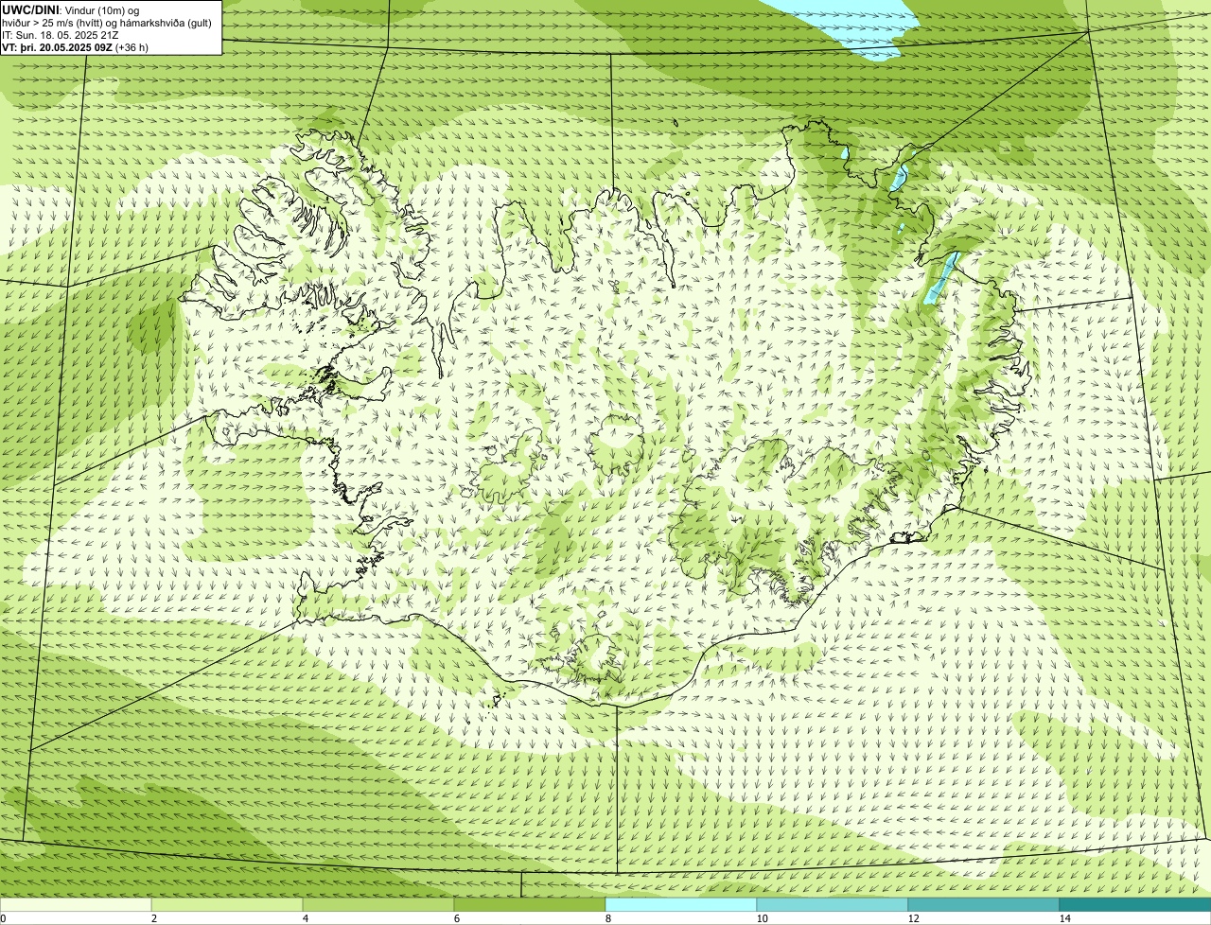Click the legend scale label "8"
This screenshot has height=925, width=1211.
[x=607, y=918]
